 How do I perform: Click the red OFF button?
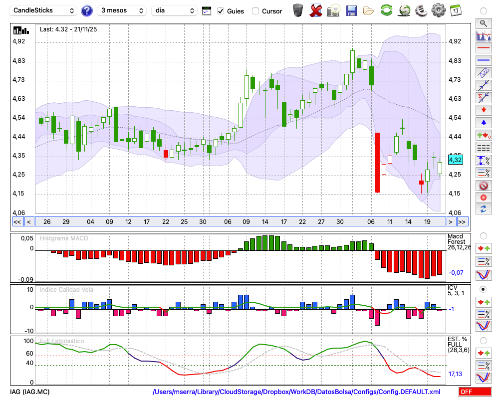pyautogui.click(x=475, y=392)
